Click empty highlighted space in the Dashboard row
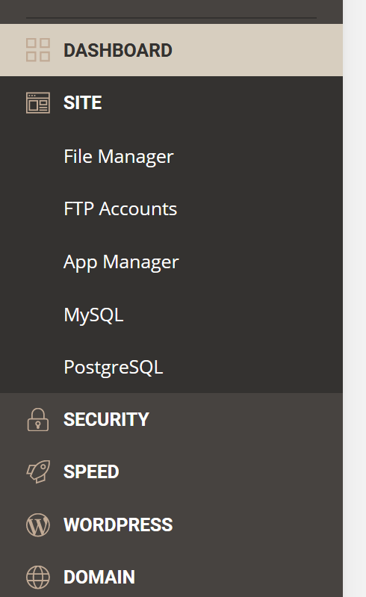 tap(258, 50)
